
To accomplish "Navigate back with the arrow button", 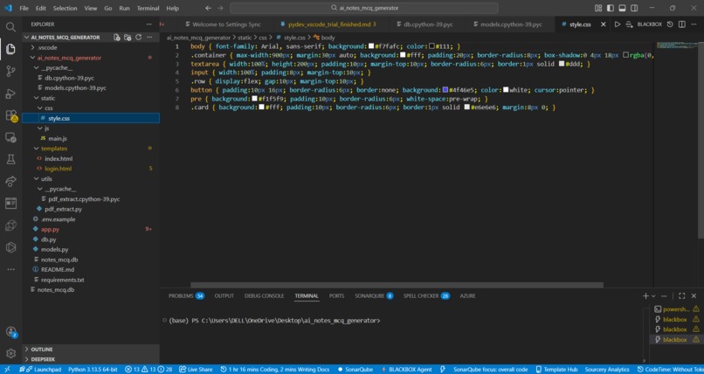I will click(208, 8).
